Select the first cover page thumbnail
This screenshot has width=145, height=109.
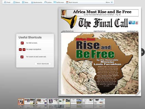(x=21, y=102)
